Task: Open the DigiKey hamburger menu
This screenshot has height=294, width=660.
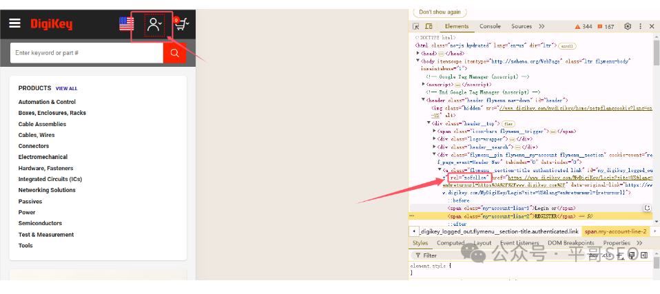Action: point(14,23)
